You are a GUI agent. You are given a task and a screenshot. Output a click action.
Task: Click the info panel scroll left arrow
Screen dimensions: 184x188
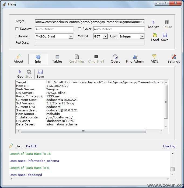pyautogui.click(x=18, y=131)
